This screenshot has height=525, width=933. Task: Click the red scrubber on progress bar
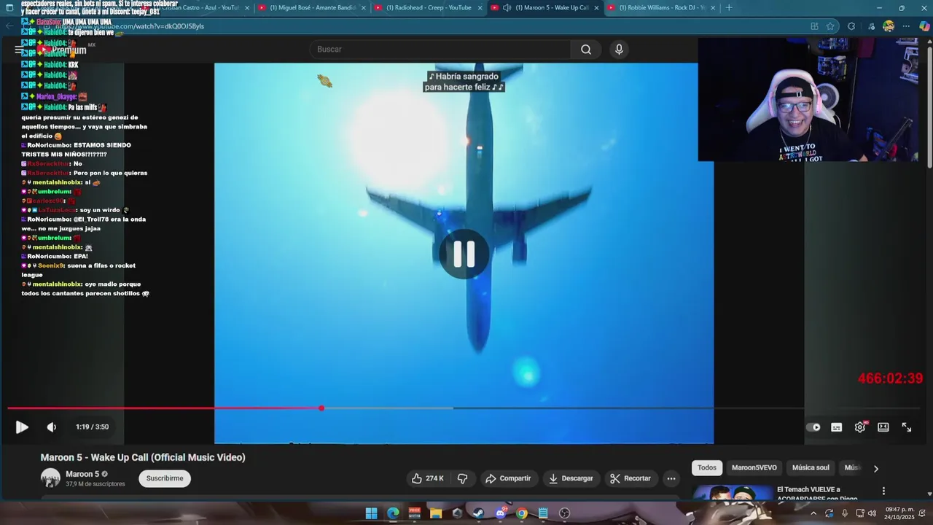[x=321, y=408]
